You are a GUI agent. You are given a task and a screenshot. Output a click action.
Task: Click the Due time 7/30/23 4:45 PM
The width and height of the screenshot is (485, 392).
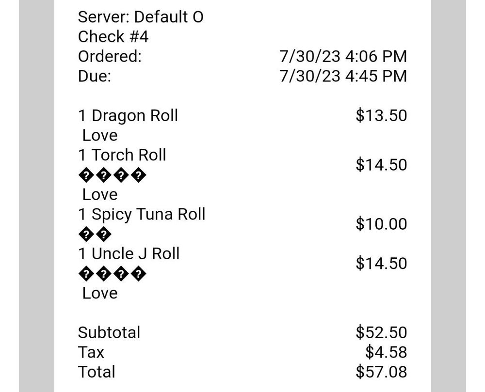343,76
